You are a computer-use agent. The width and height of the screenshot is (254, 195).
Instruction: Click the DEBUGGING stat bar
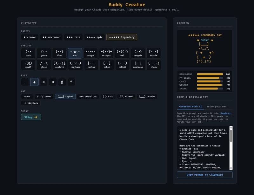pos(210,74)
